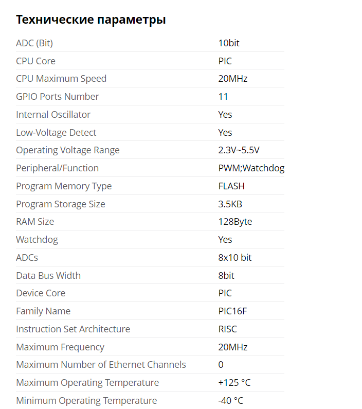Image resolution: width=362 pixels, height=409 pixels.
Task: Click the "Low-Voltage Detect" label
Action: click(x=56, y=133)
